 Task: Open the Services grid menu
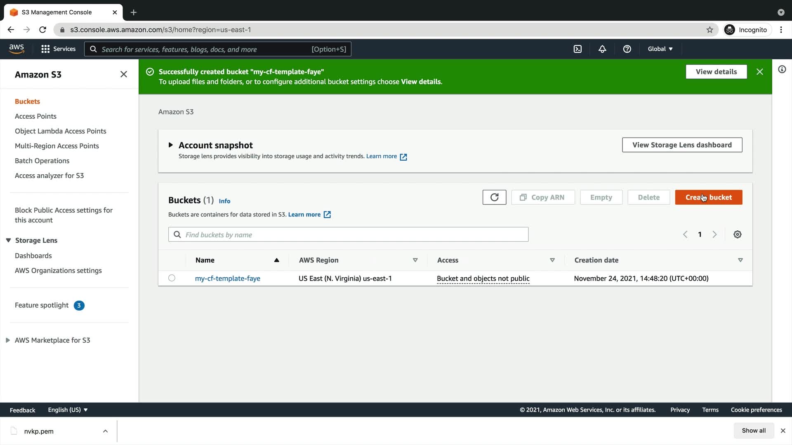[x=58, y=49]
